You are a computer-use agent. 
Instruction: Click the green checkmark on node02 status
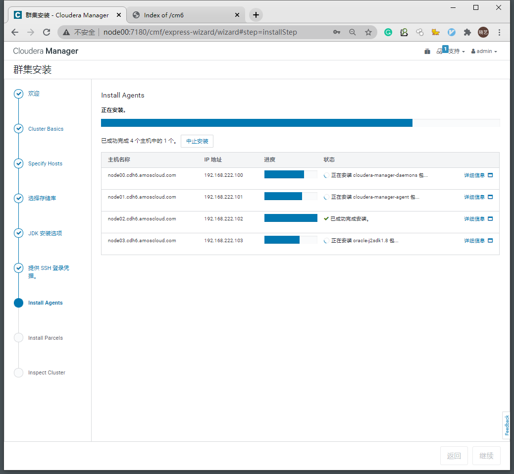point(326,218)
